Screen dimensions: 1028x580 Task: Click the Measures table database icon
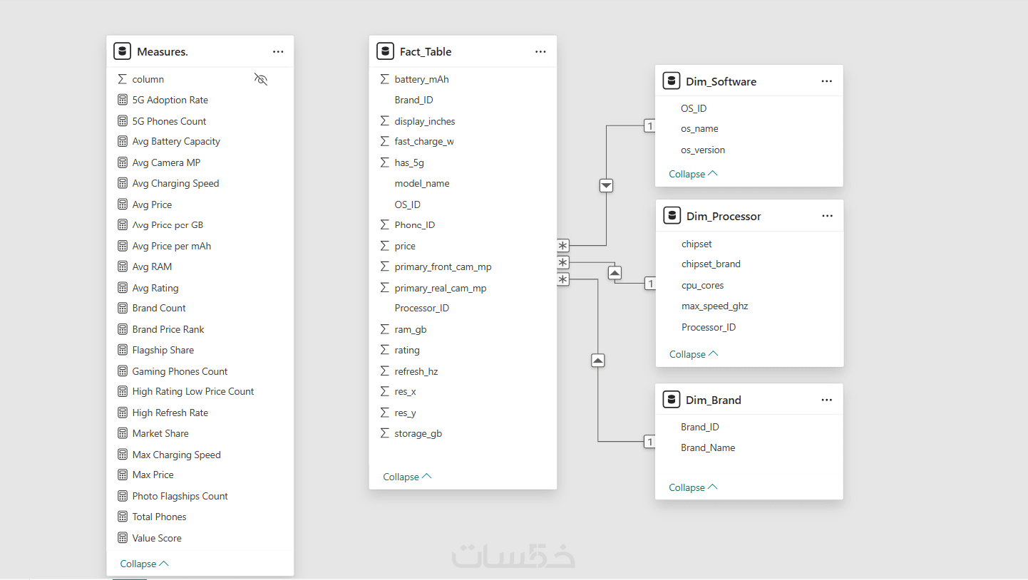point(123,51)
